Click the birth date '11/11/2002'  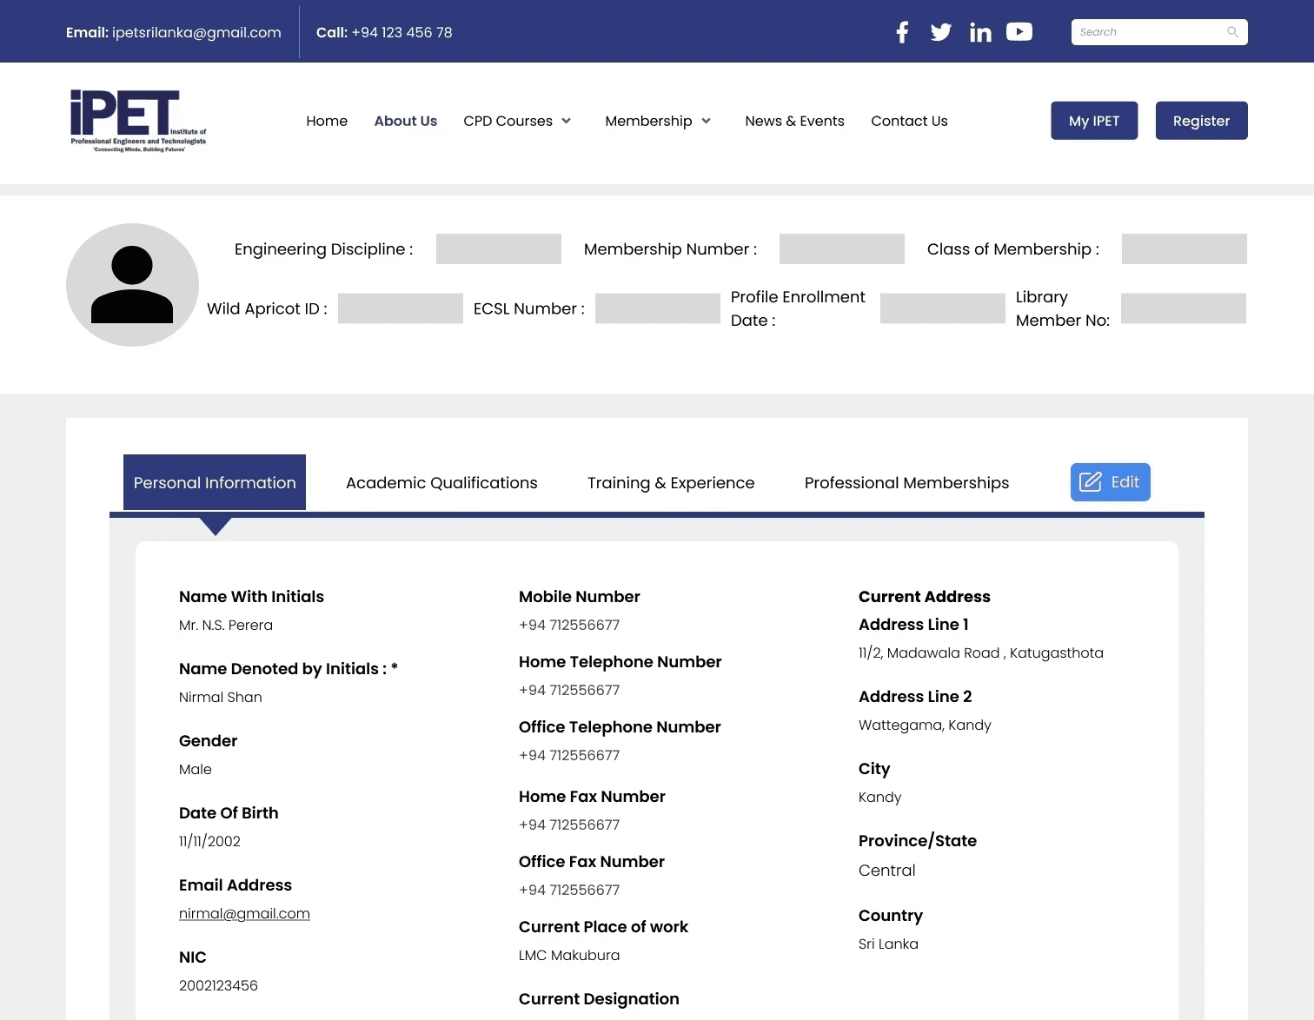[x=209, y=841]
